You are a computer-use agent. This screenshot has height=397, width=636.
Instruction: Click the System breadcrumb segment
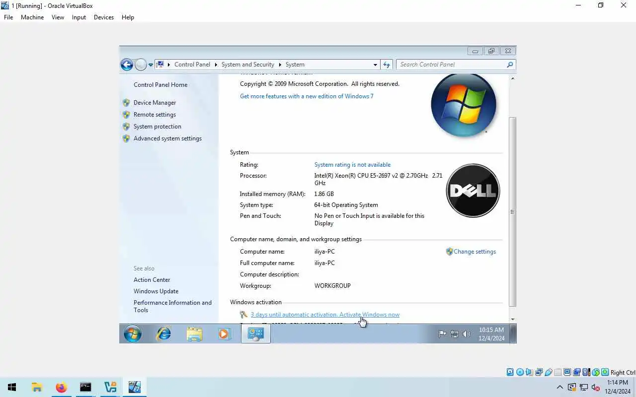pyautogui.click(x=295, y=65)
